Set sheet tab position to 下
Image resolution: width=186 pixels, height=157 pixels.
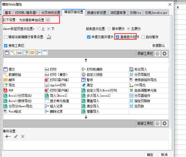(49, 29)
